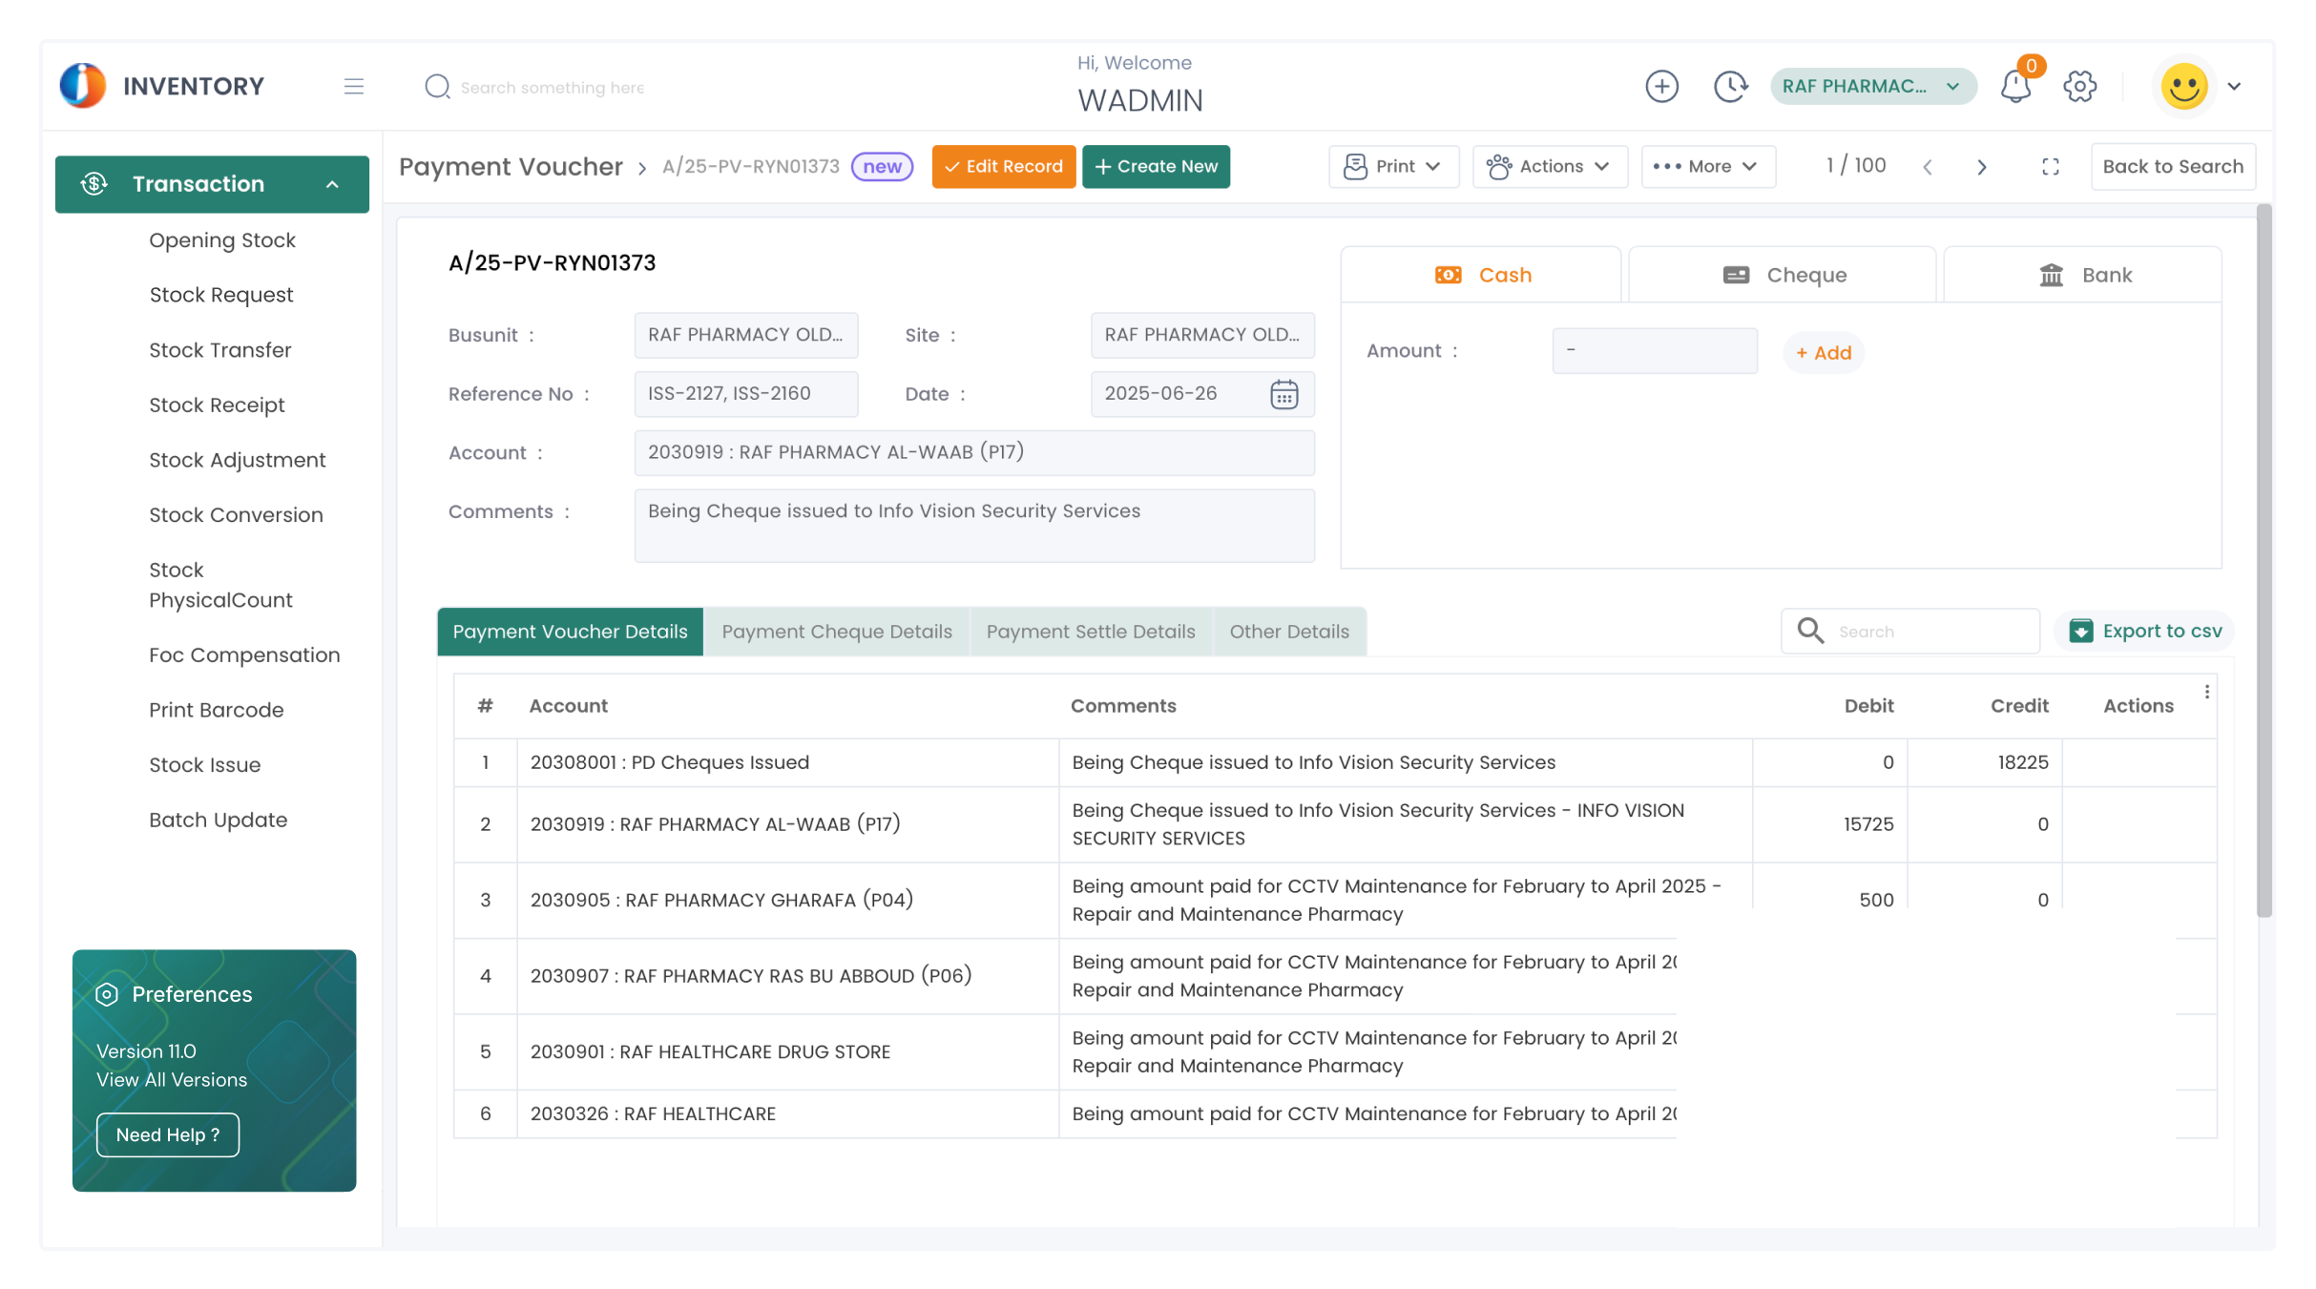The width and height of the screenshot is (2316, 1289).
Task: Click the Preferences hexagon icon
Action: click(107, 994)
